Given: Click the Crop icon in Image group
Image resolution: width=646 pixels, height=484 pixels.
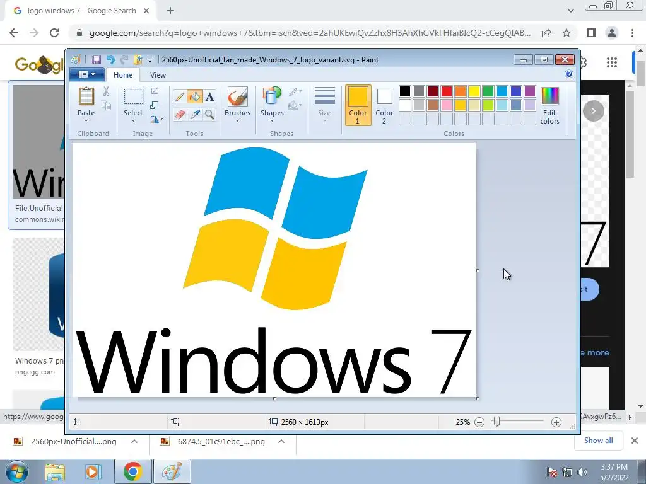Looking at the screenshot, I should pyautogui.click(x=154, y=91).
